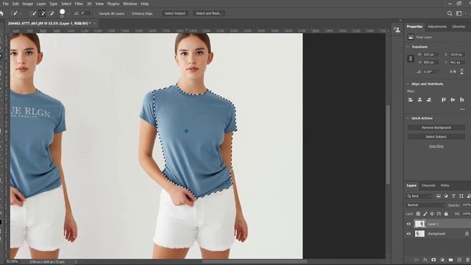
Task: Adjust the layer Opacity value
Action: pos(467,205)
